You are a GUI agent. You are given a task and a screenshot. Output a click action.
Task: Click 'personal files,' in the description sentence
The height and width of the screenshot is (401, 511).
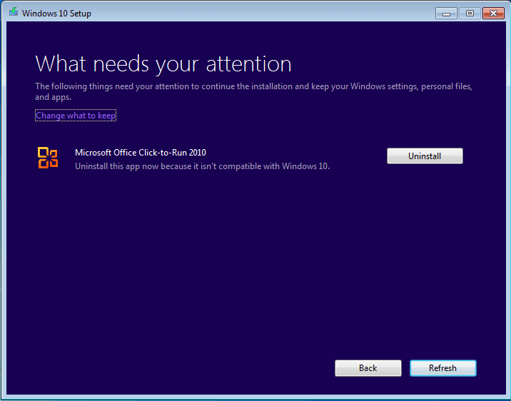point(447,86)
